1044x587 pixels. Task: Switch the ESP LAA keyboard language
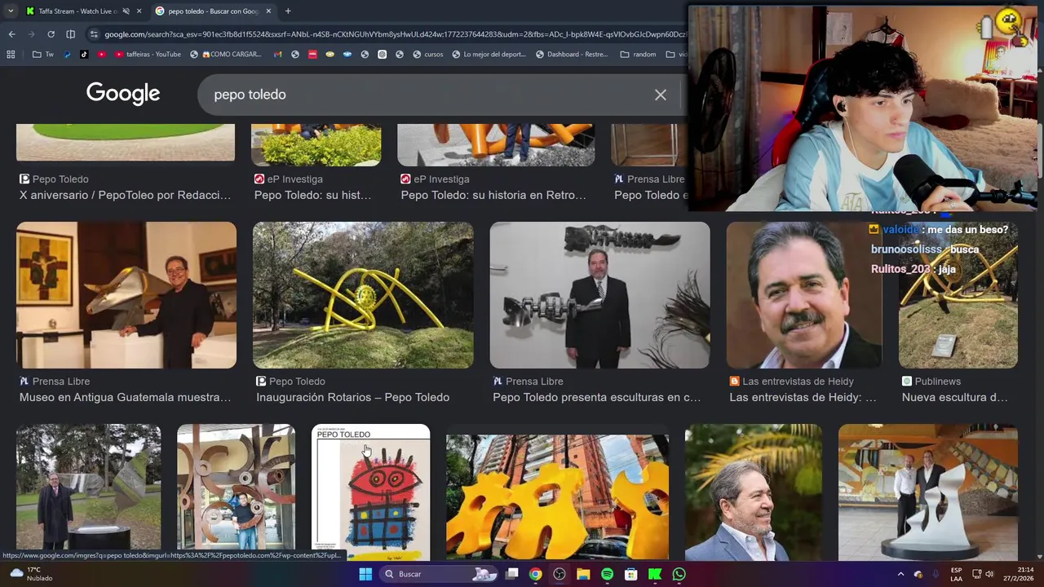(956, 574)
